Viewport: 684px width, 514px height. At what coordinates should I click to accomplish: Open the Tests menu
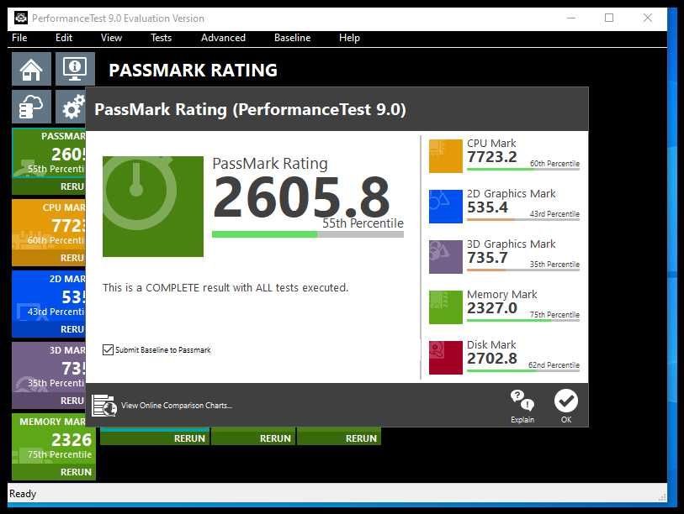tap(161, 38)
